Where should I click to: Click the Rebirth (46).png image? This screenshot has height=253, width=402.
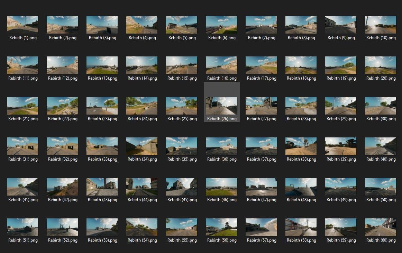pyautogui.click(x=221, y=187)
